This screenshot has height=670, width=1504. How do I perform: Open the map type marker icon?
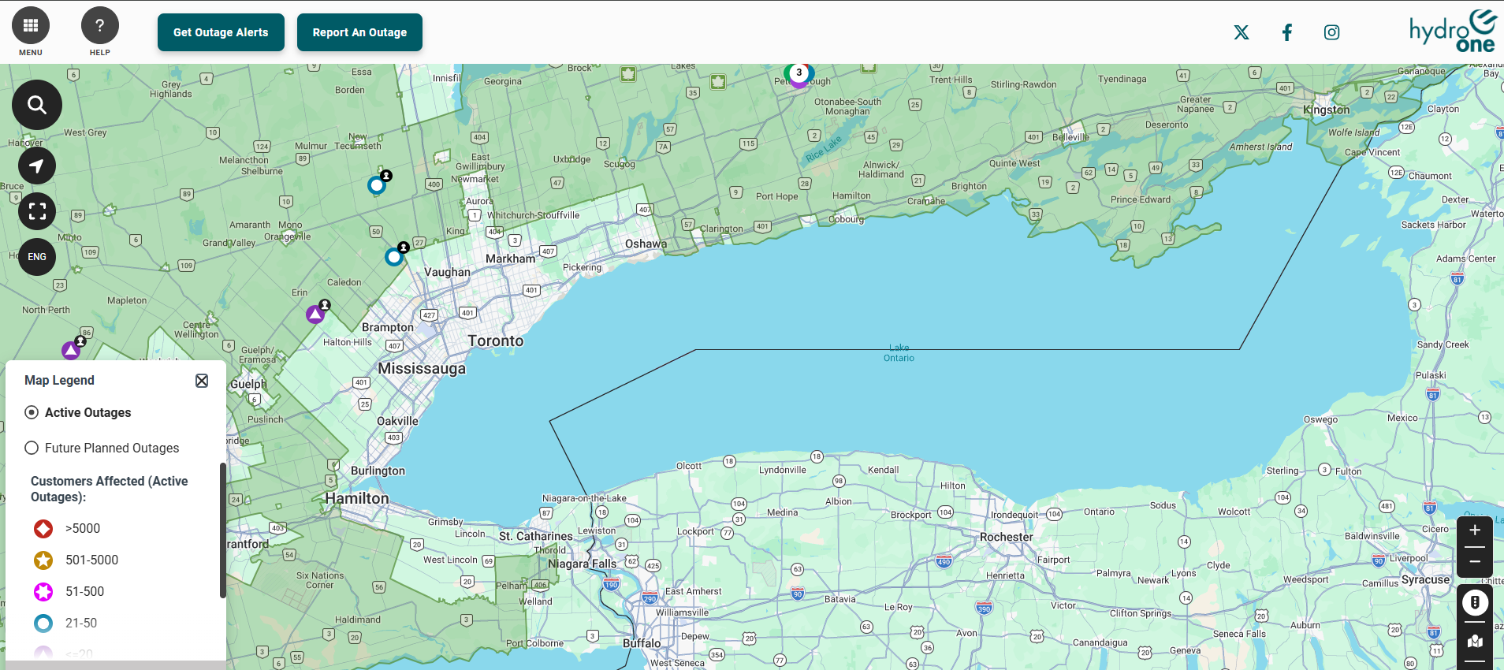[x=1475, y=642]
